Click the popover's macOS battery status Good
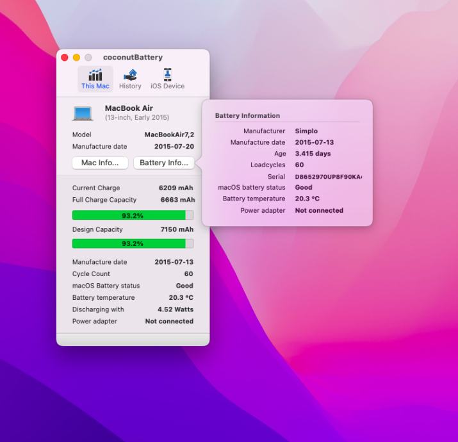This screenshot has width=458, height=442. 304,187
